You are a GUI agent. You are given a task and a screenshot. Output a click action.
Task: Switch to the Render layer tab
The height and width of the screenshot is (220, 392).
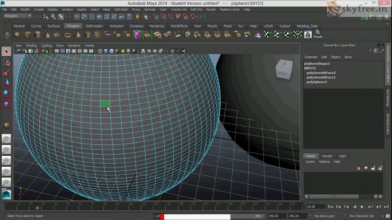coord(327,156)
